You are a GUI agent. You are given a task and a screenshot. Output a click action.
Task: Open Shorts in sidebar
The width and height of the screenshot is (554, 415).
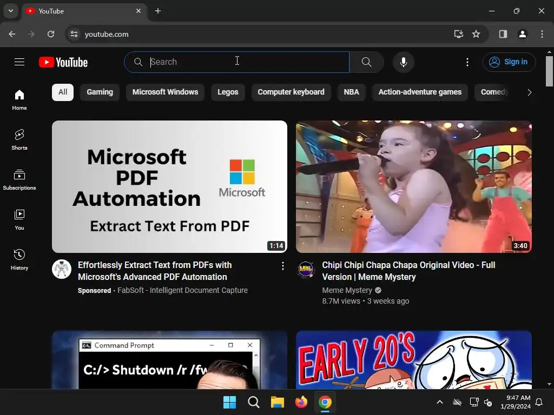(x=19, y=140)
